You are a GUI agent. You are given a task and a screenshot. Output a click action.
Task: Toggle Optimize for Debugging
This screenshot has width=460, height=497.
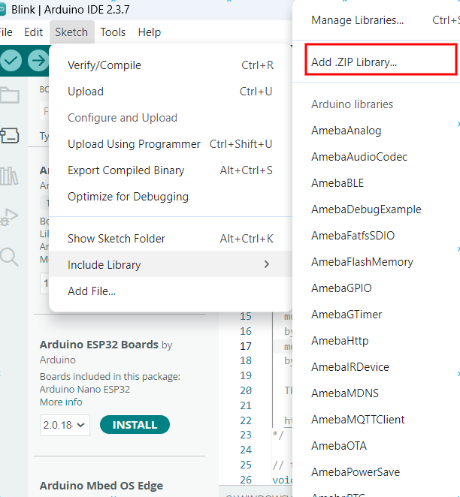[171, 197]
